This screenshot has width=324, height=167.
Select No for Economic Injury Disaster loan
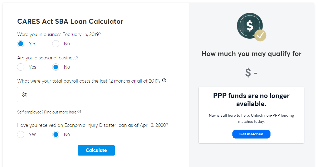56,135
